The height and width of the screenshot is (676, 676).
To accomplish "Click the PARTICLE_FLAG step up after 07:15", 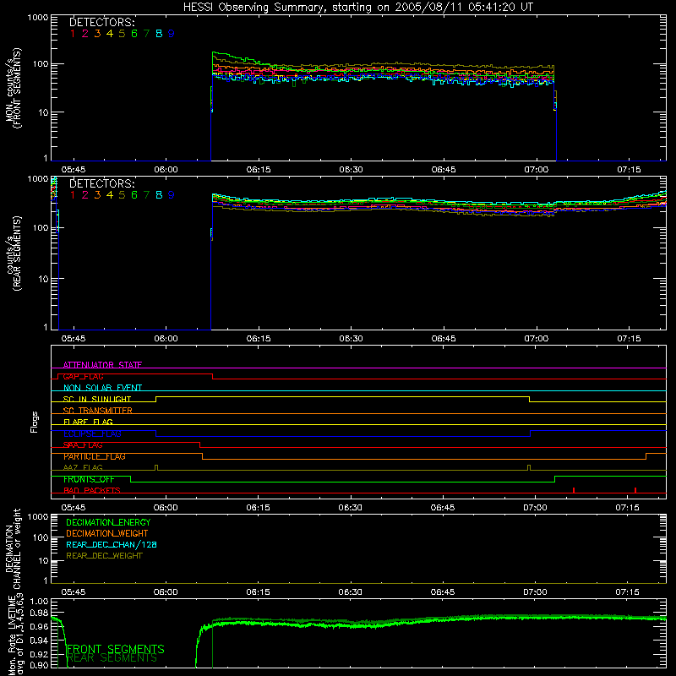I will [x=646, y=456].
